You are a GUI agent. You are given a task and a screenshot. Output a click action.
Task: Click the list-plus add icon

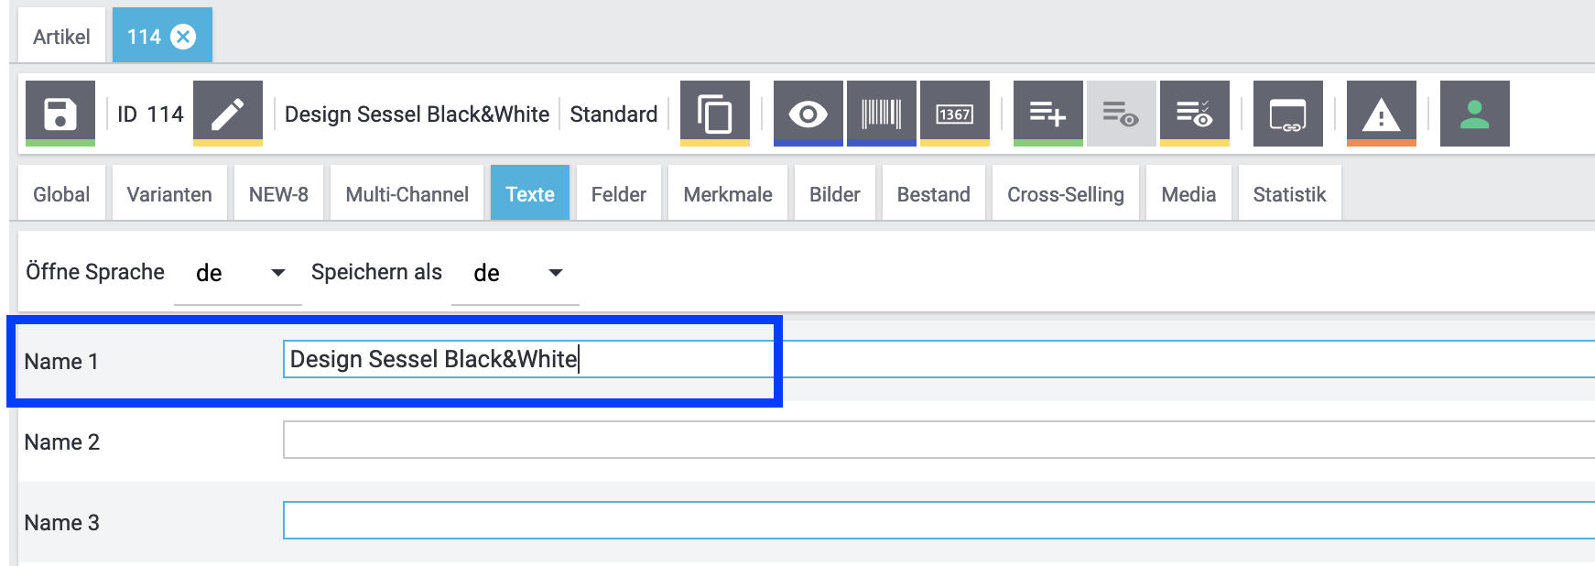[1048, 114]
